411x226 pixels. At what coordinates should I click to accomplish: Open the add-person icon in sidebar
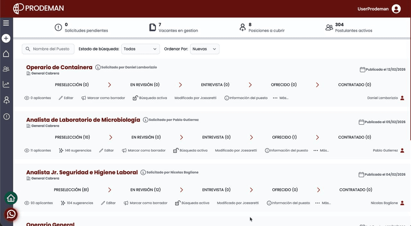[x=6, y=100]
